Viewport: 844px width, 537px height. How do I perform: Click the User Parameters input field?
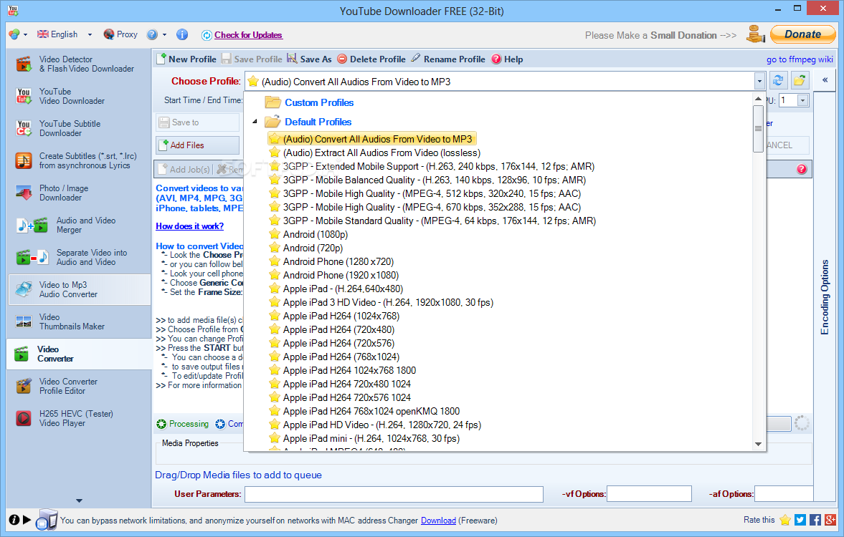point(394,494)
